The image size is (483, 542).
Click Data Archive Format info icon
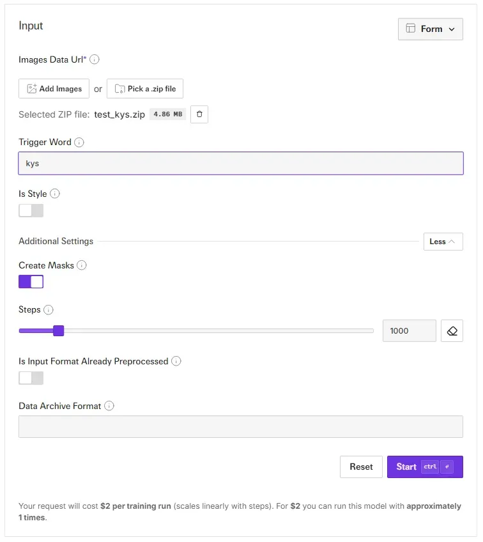pos(109,406)
